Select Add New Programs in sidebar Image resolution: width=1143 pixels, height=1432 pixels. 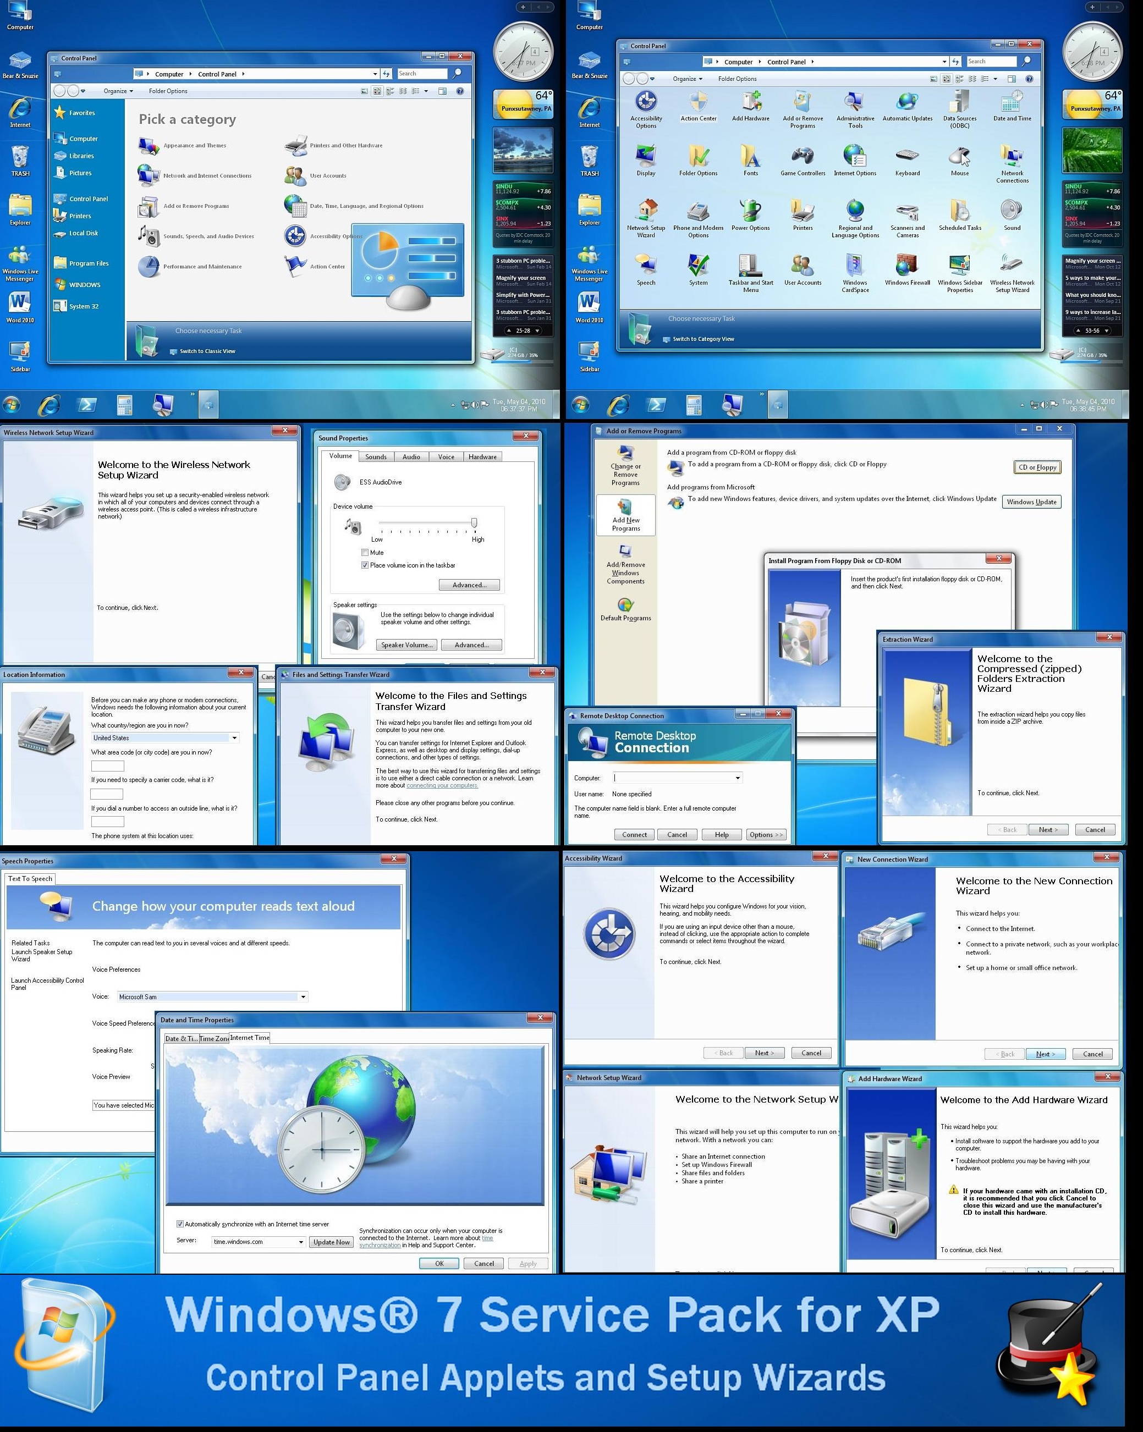[625, 516]
